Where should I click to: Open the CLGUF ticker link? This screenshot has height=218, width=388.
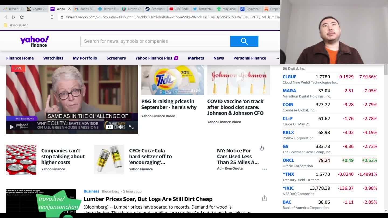coord(289,77)
